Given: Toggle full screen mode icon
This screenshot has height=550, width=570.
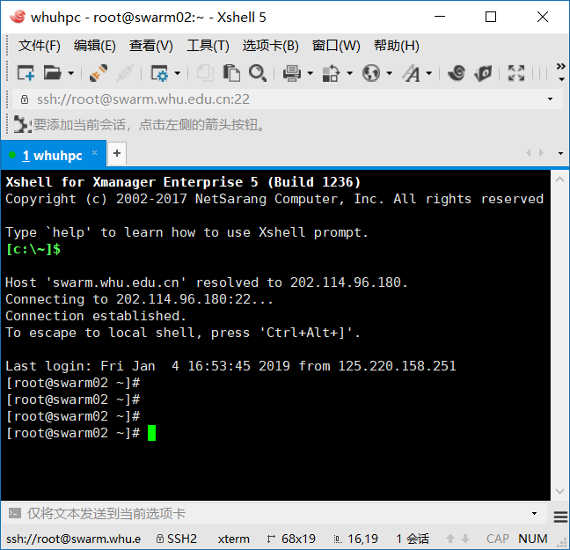Looking at the screenshot, I should pos(516,73).
